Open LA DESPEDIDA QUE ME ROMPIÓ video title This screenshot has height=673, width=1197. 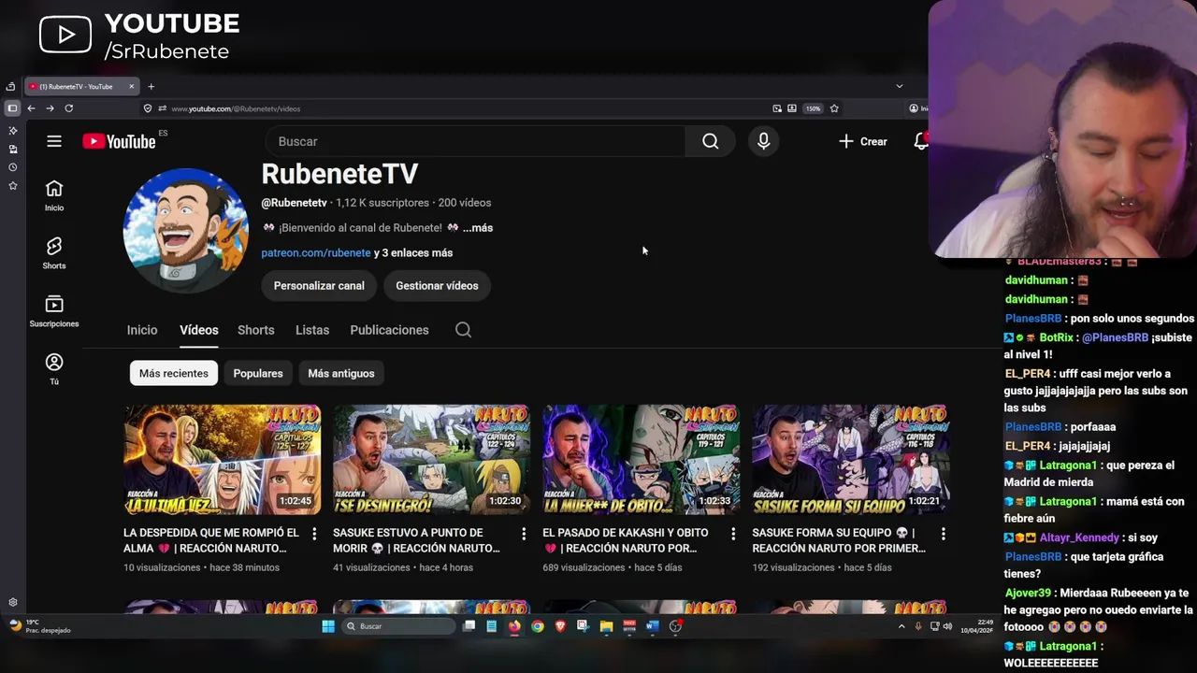tap(211, 540)
